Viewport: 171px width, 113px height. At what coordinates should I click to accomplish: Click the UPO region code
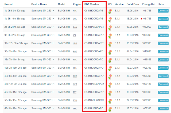[75, 43]
